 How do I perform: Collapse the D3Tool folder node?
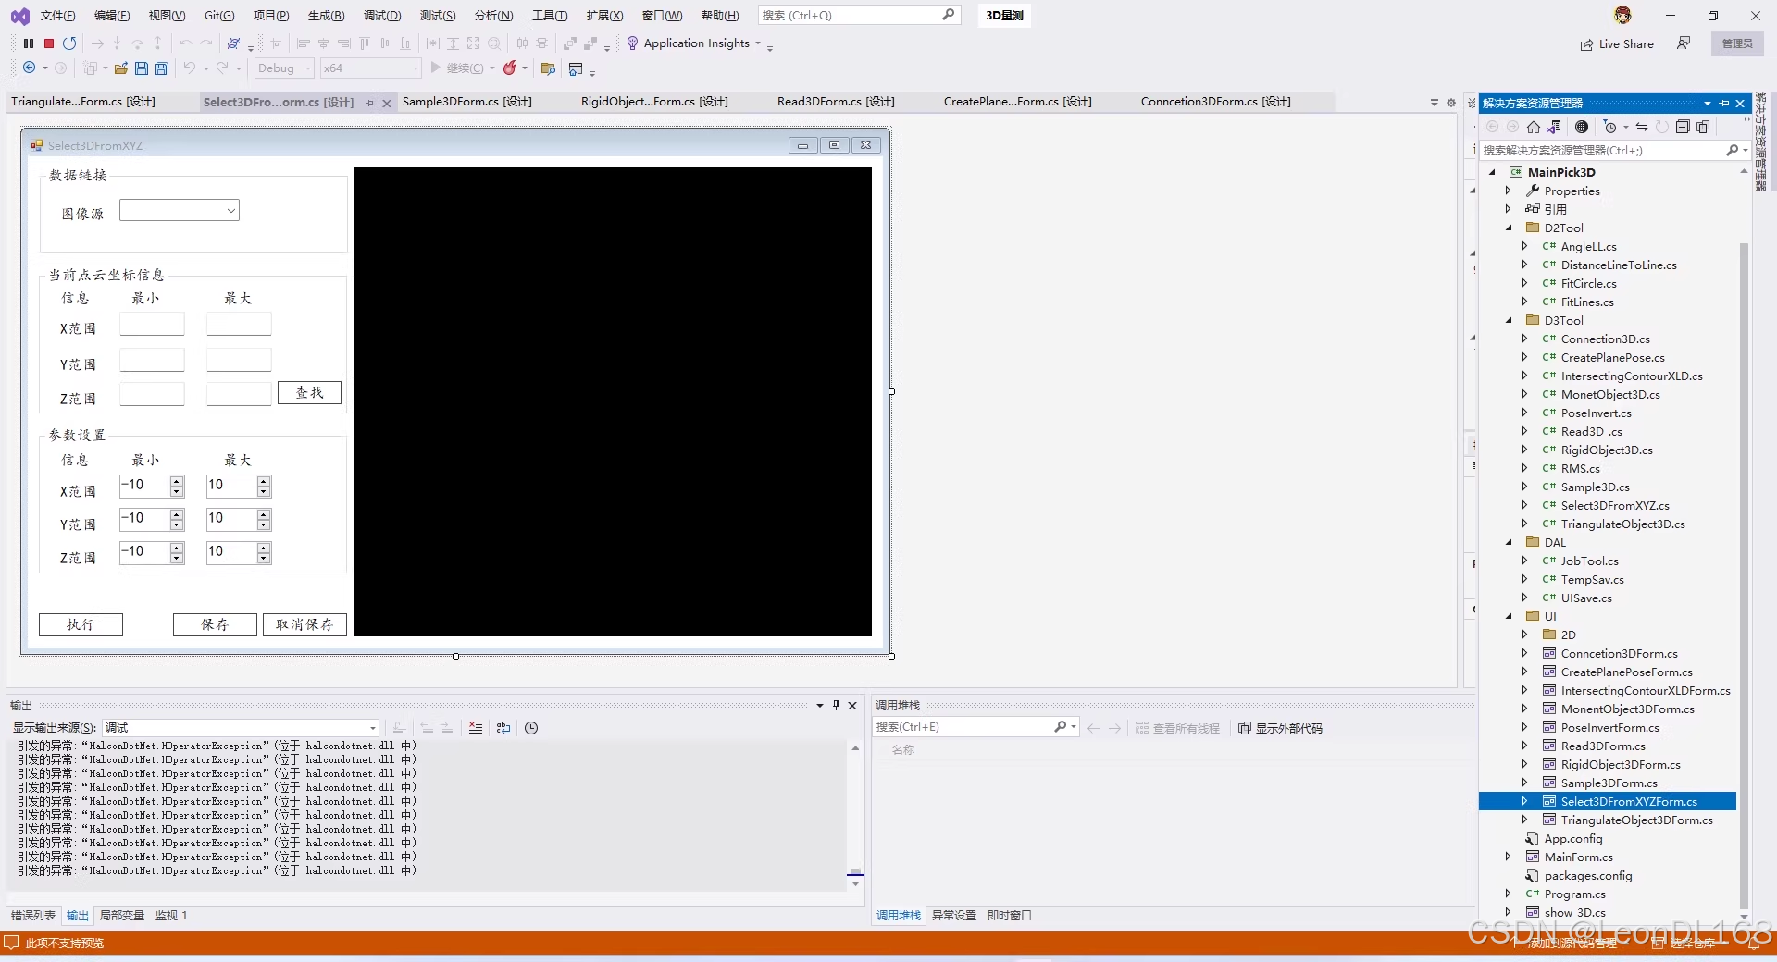(1509, 320)
